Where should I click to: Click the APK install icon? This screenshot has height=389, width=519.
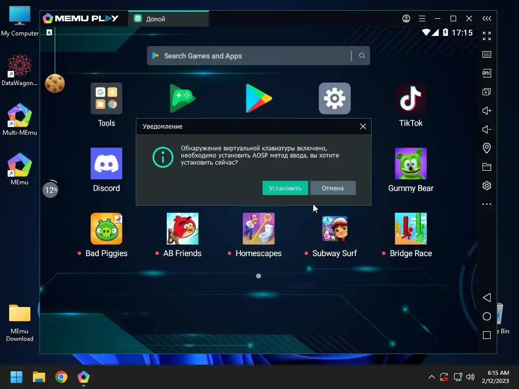(x=487, y=73)
